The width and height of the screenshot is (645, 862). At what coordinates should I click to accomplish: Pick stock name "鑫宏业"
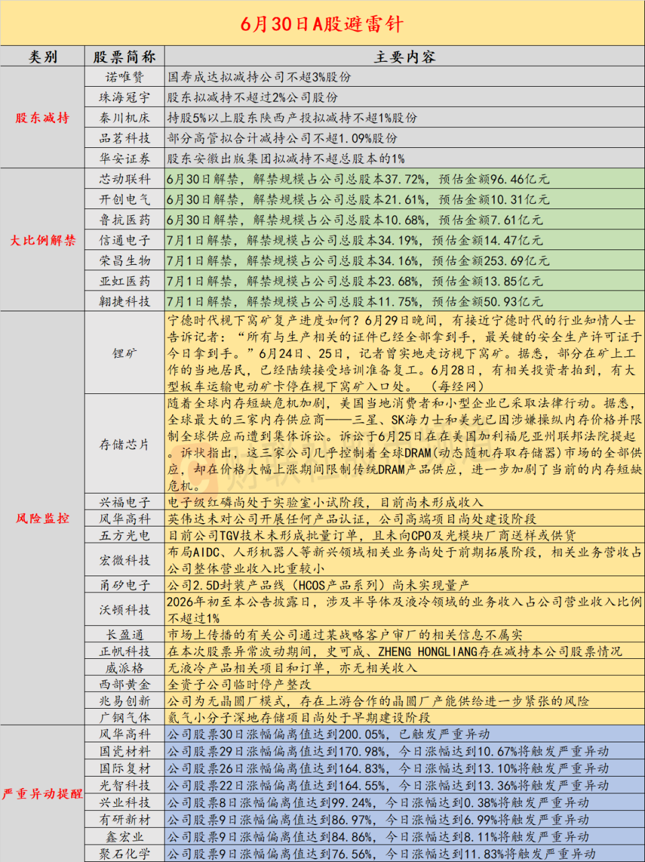[x=125, y=837]
